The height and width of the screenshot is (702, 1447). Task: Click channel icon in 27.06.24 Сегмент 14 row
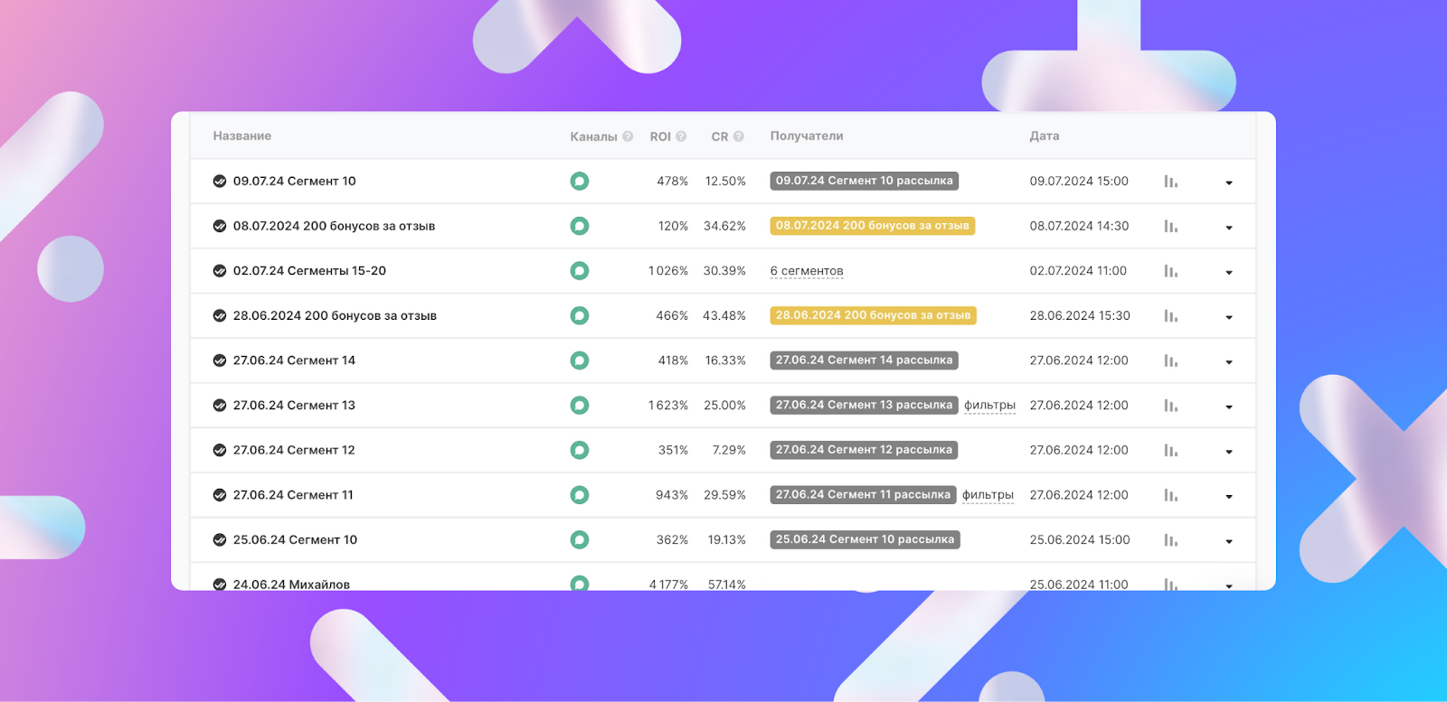pos(580,360)
